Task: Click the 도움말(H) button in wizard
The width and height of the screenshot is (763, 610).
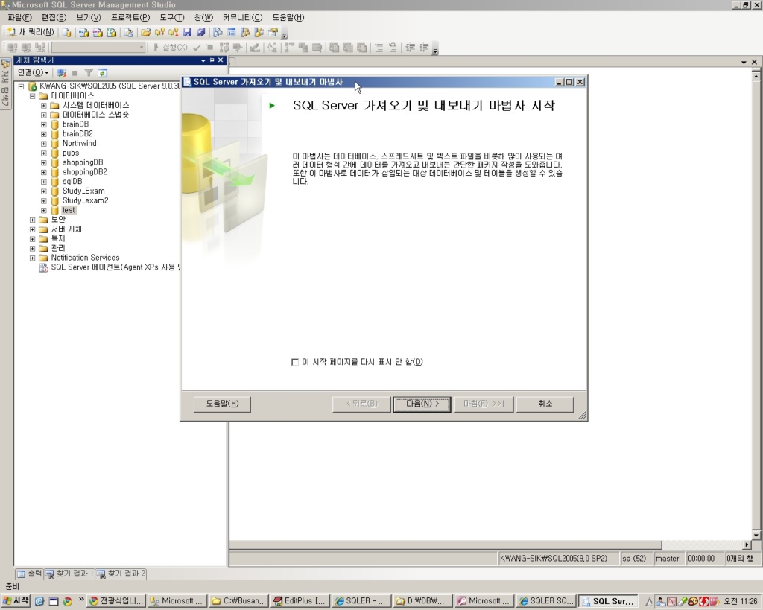Action: click(x=222, y=404)
